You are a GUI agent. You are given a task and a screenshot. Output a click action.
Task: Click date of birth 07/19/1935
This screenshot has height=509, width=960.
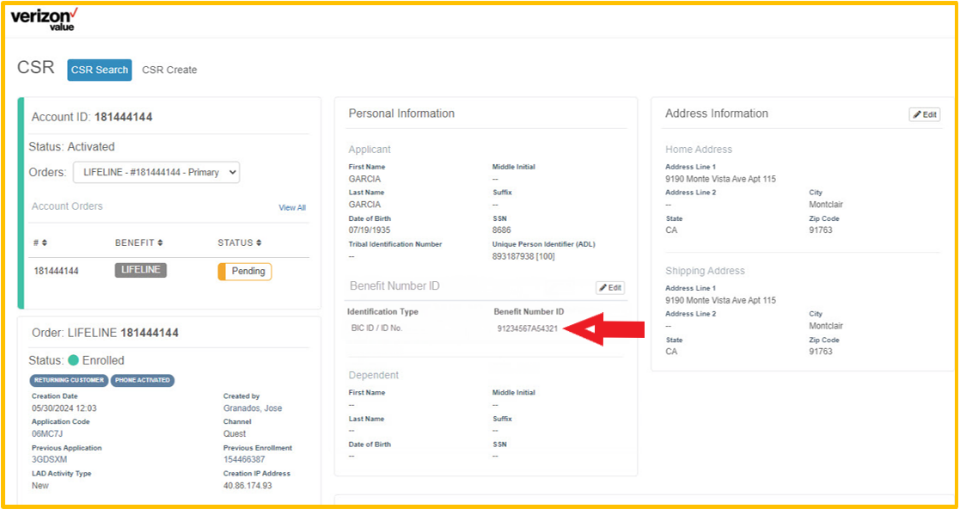pyautogui.click(x=370, y=230)
